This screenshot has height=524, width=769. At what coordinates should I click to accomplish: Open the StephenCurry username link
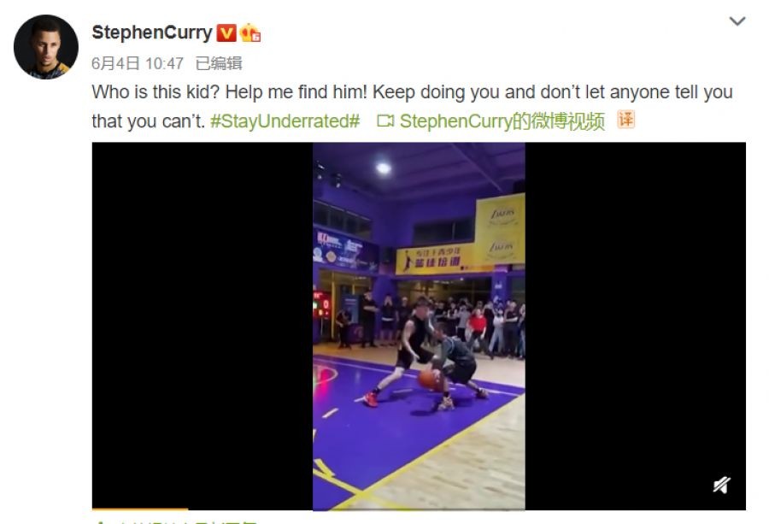pos(152,32)
